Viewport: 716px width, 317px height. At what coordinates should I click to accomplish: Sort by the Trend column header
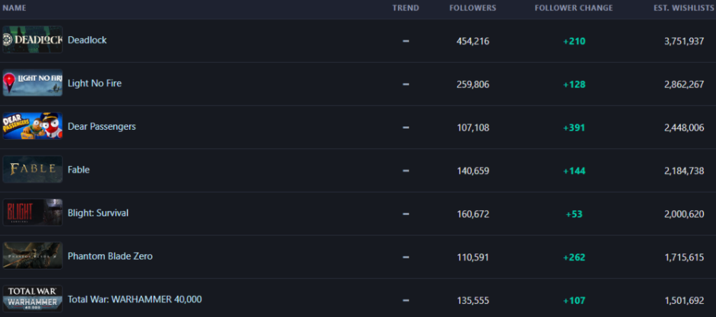point(406,8)
